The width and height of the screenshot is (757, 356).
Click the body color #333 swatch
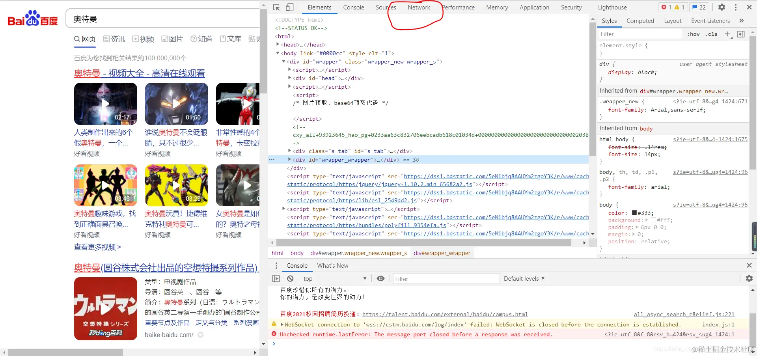pos(634,213)
